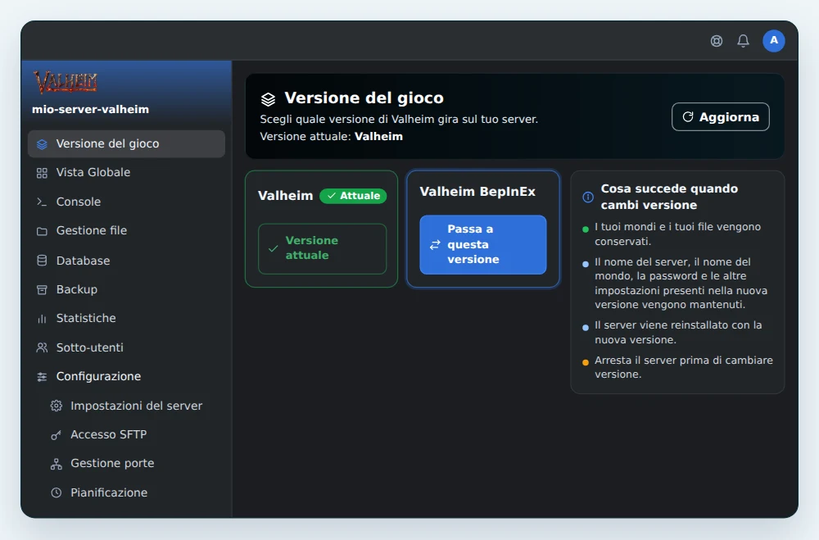Click the bar chart icon for Statistiche
This screenshot has height=540, width=819.
pos(43,319)
